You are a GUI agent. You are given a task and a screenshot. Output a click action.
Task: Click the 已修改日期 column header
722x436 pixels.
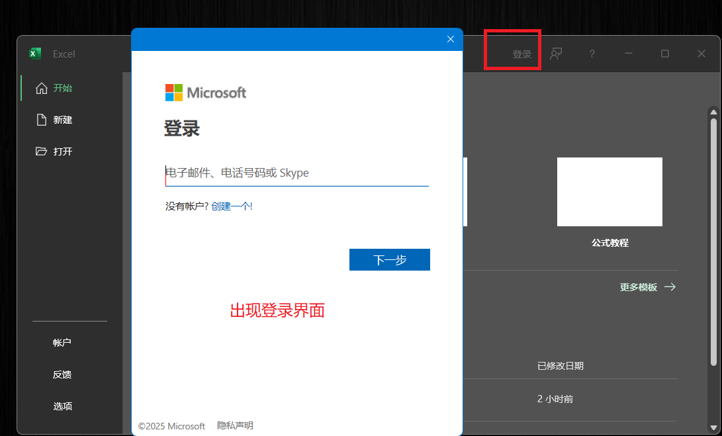[561, 366]
